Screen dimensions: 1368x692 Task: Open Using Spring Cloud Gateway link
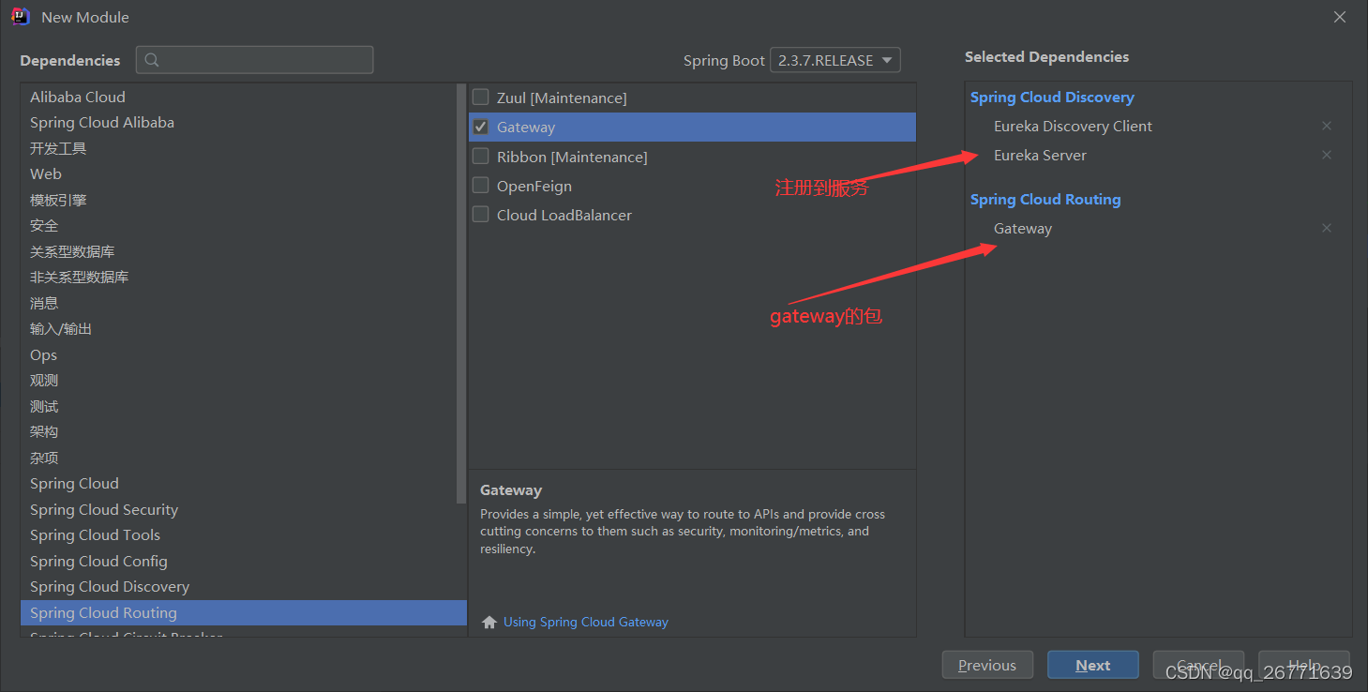[x=586, y=622]
